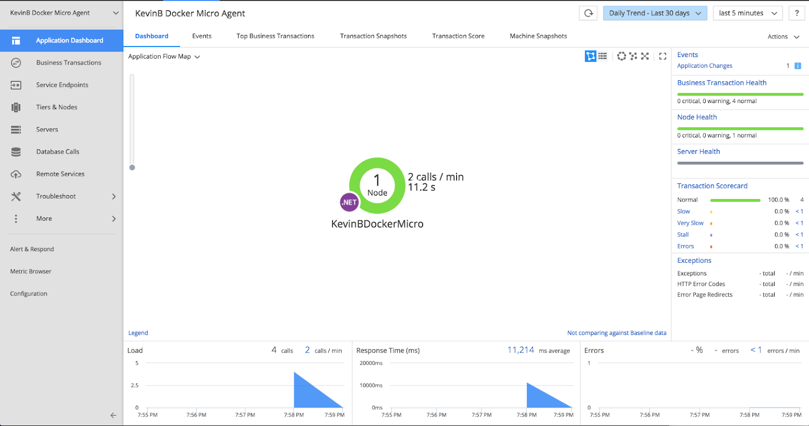Open Business Transaction Health link
The width and height of the screenshot is (809, 426).
coord(722,83)
